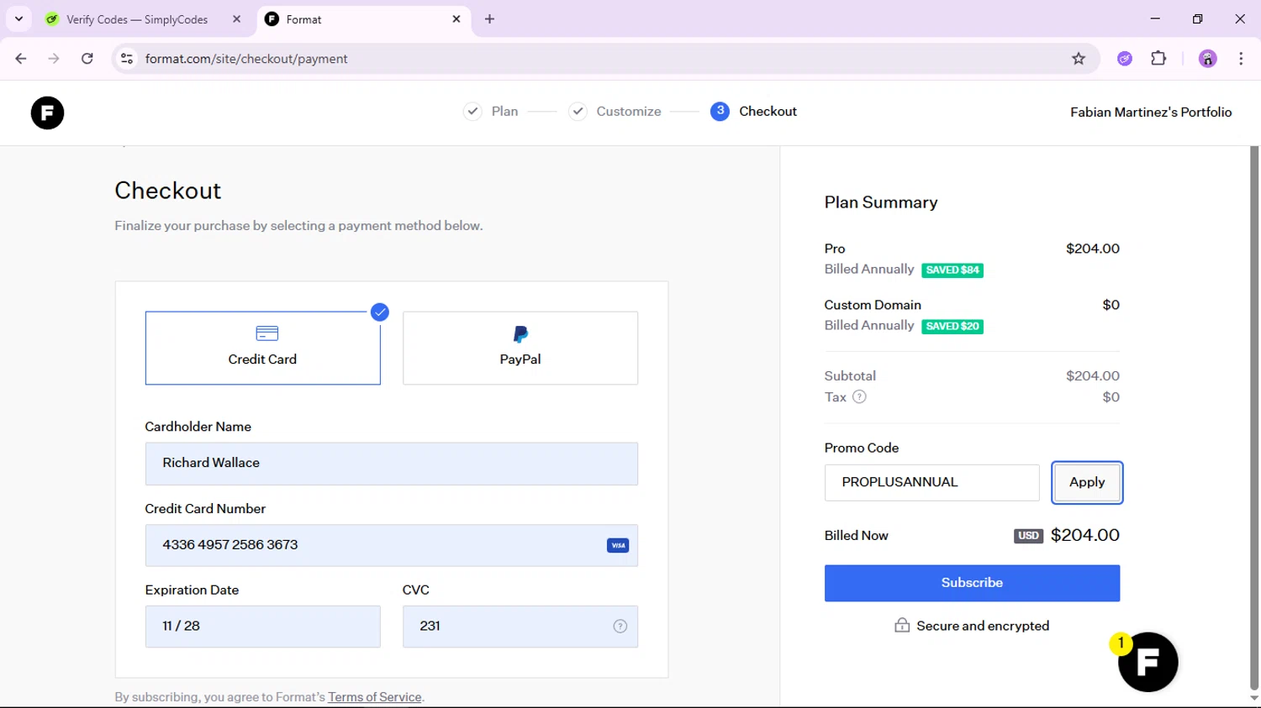Screen dimensions: 1261x708
Task: Open the Chrome three-dot menu
Action: point(1241,59)
